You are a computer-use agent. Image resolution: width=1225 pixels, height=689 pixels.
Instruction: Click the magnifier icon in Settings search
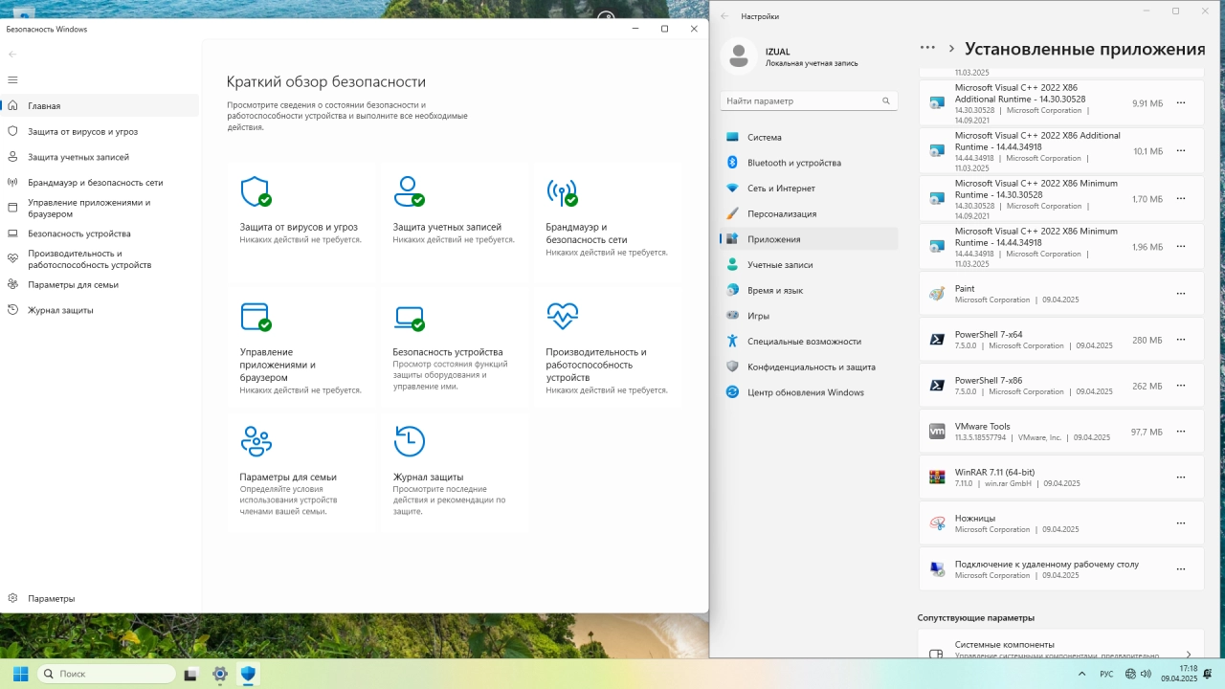[x=886, y=100]
